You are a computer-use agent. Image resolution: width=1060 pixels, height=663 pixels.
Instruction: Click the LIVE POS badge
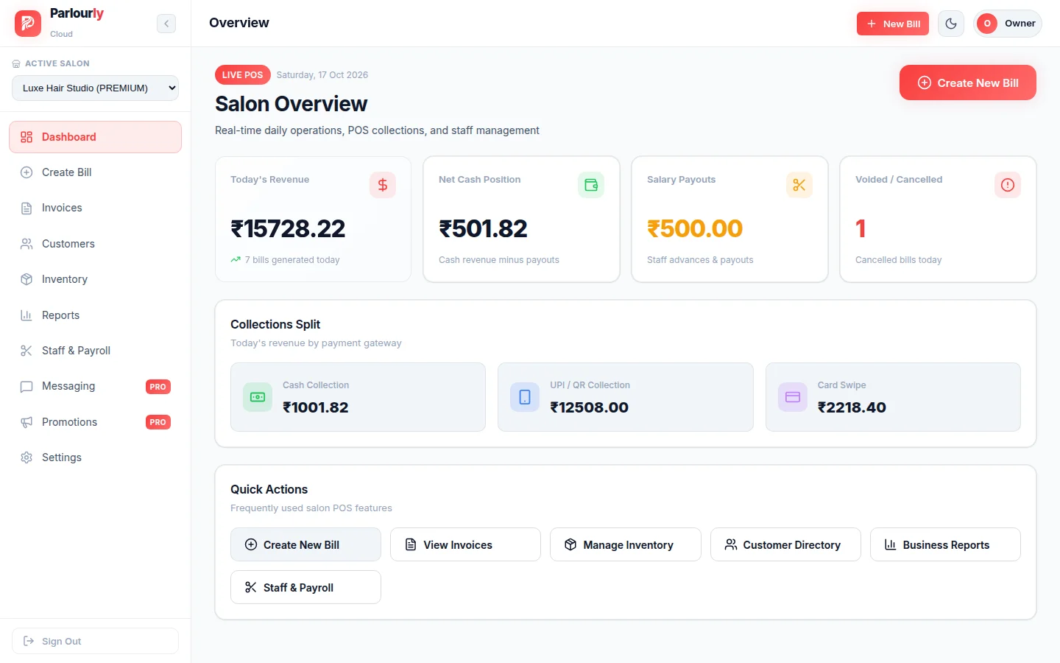tap(243, 74)
